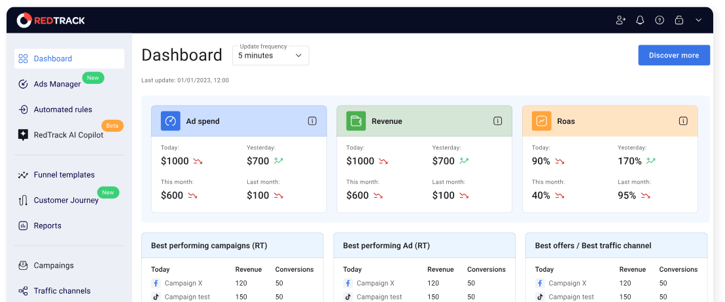Click the New badge on Customer Journey
The image size is (725, 302).
click(108, 192)
